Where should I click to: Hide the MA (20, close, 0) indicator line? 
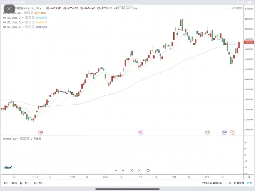coord(27,22)
